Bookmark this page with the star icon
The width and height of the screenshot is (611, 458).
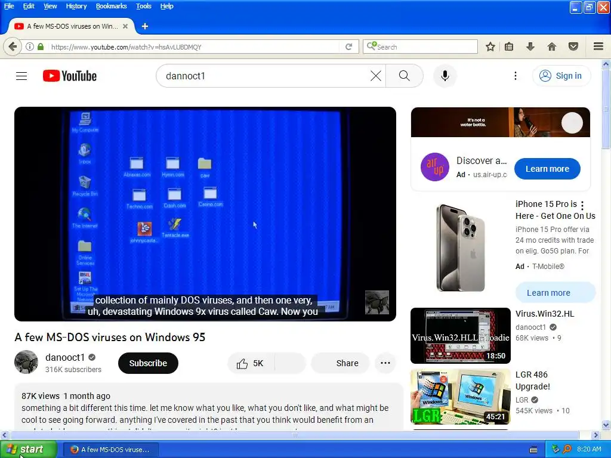(490, 47)
